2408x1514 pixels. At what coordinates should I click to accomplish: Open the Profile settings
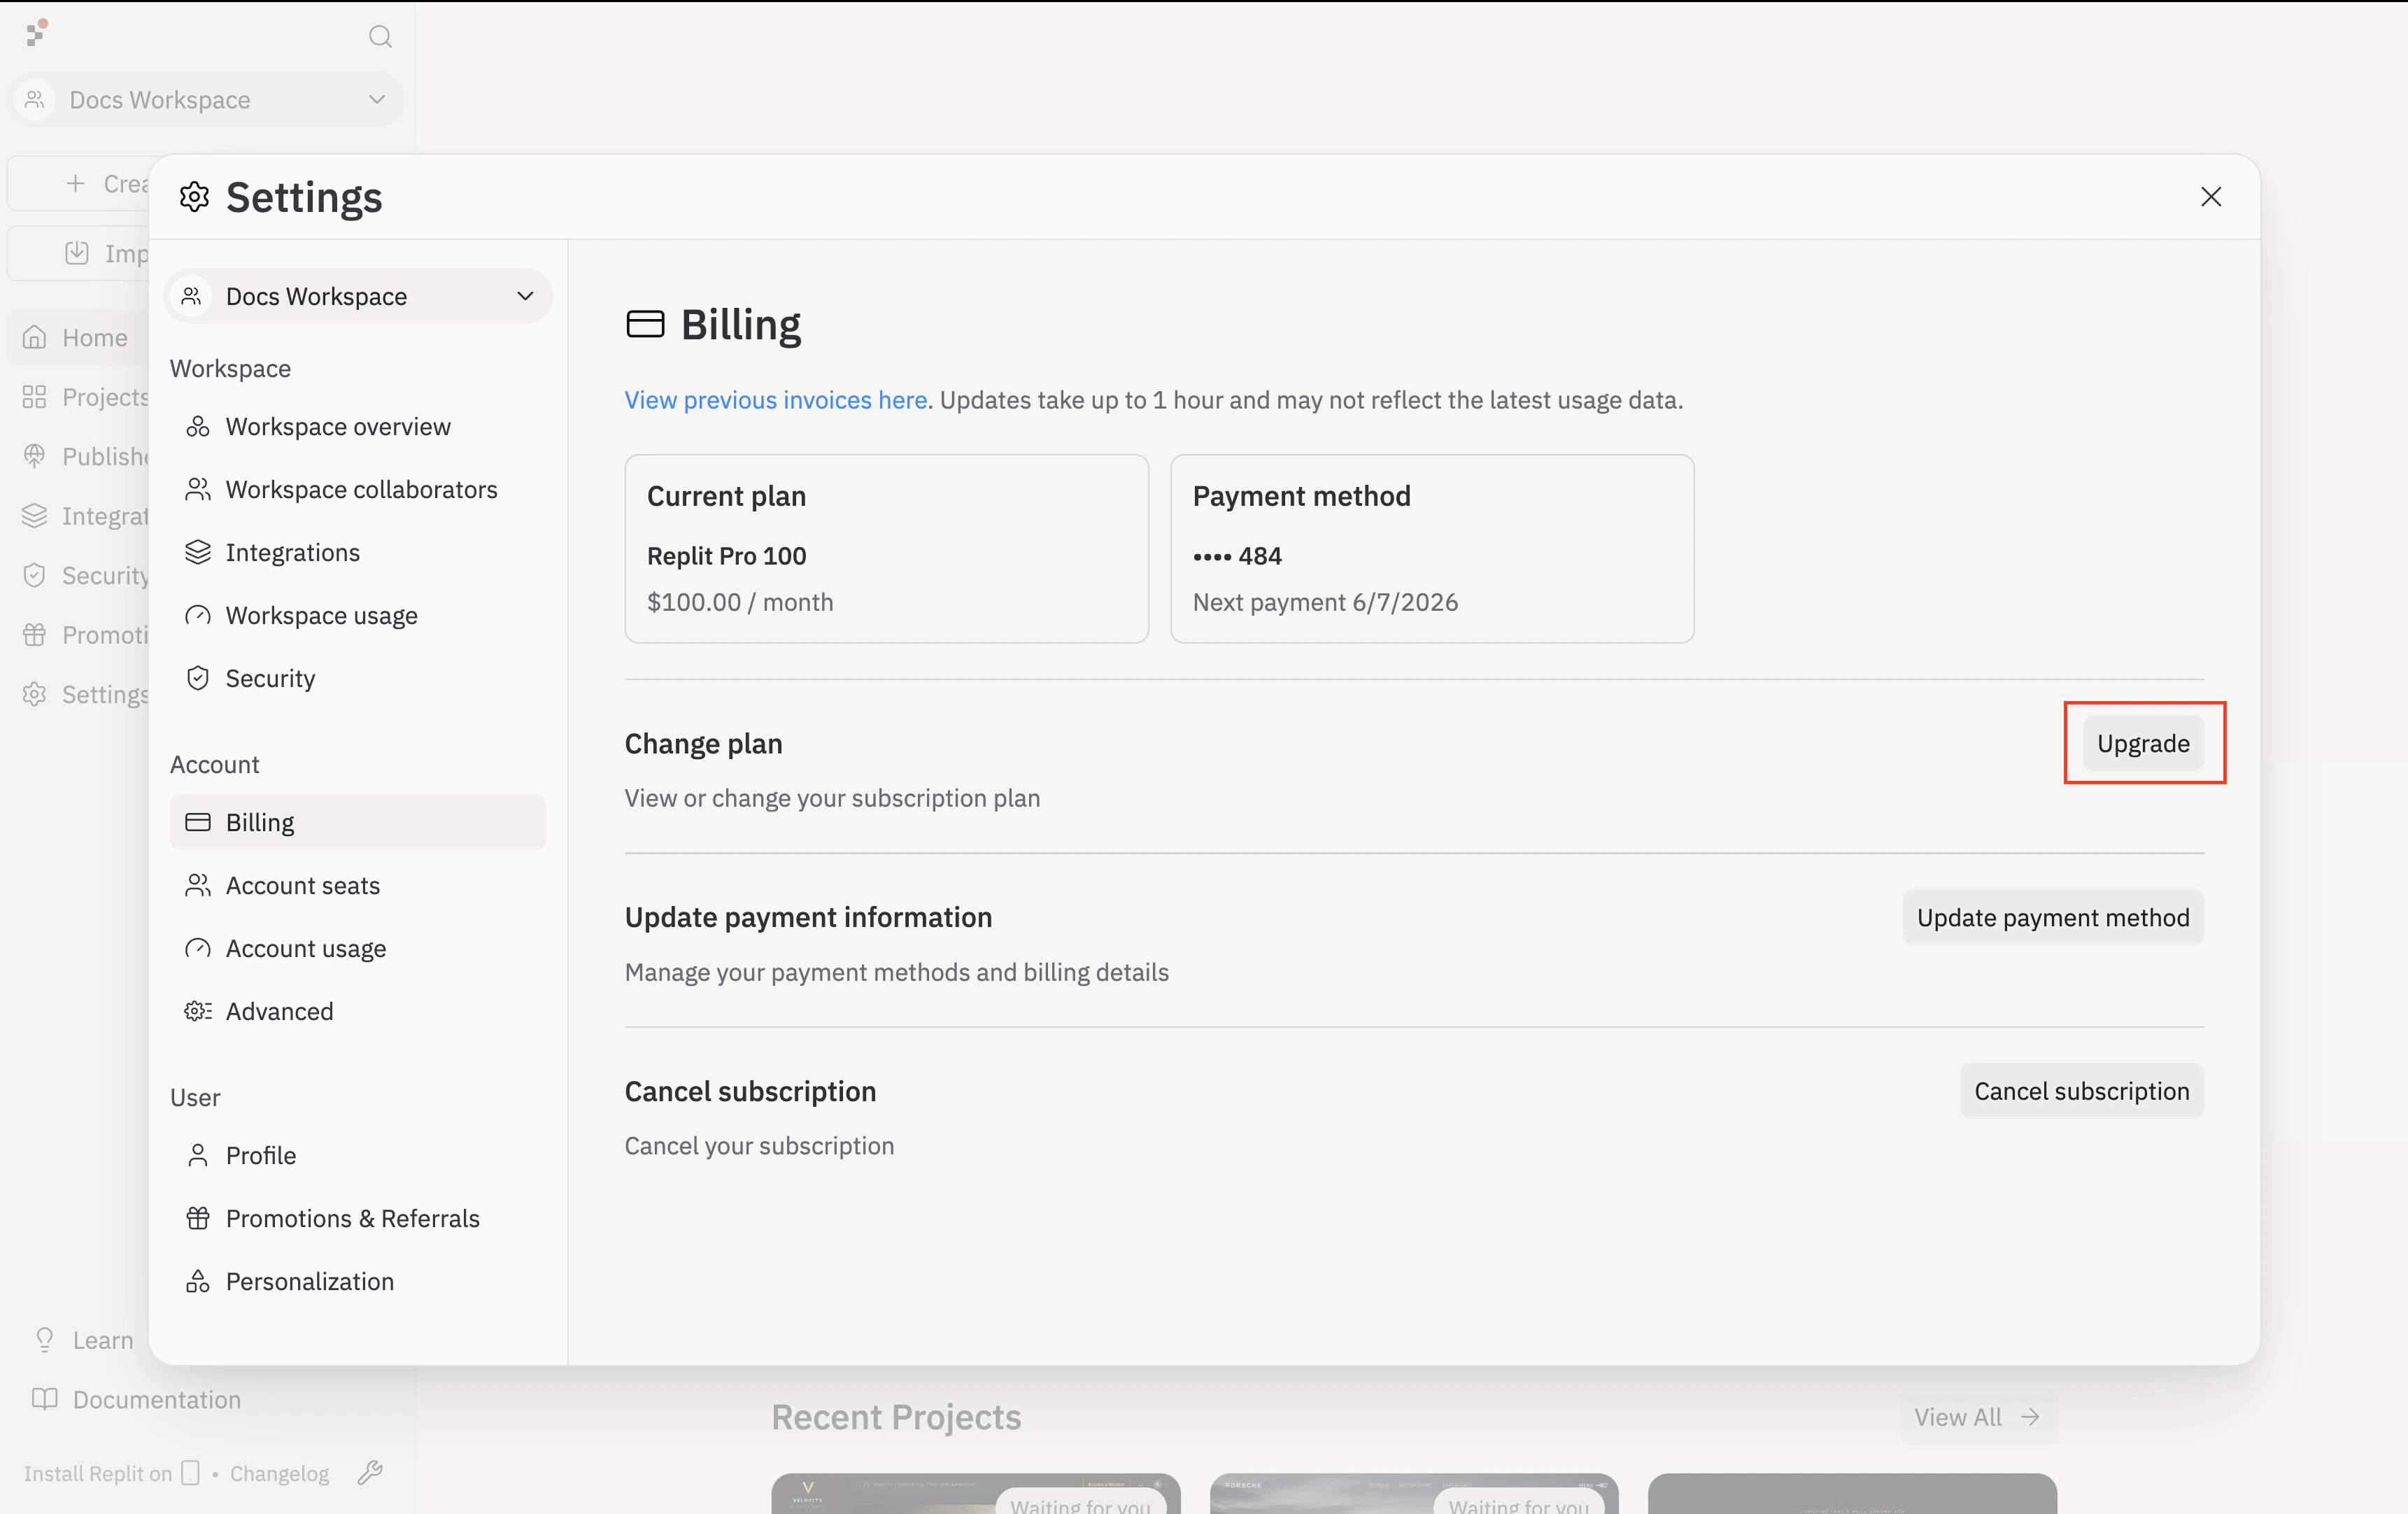[358, 1156]
